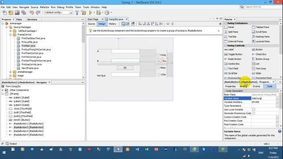This screenshot has height=159, width=283.
Task: Dismiss the ButtonGroup hint message
Action: pos(219,30)
